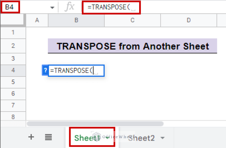
Task: Click the horizontal scrollbar thumb
Action: [95, 124]
